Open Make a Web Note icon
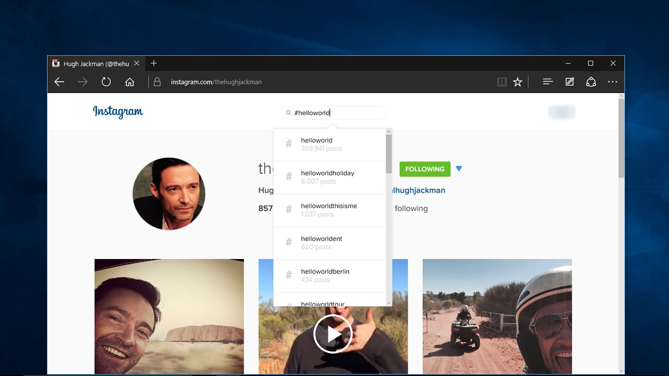Viewport: 669px width, 376px height. click(x=569, y=81)
